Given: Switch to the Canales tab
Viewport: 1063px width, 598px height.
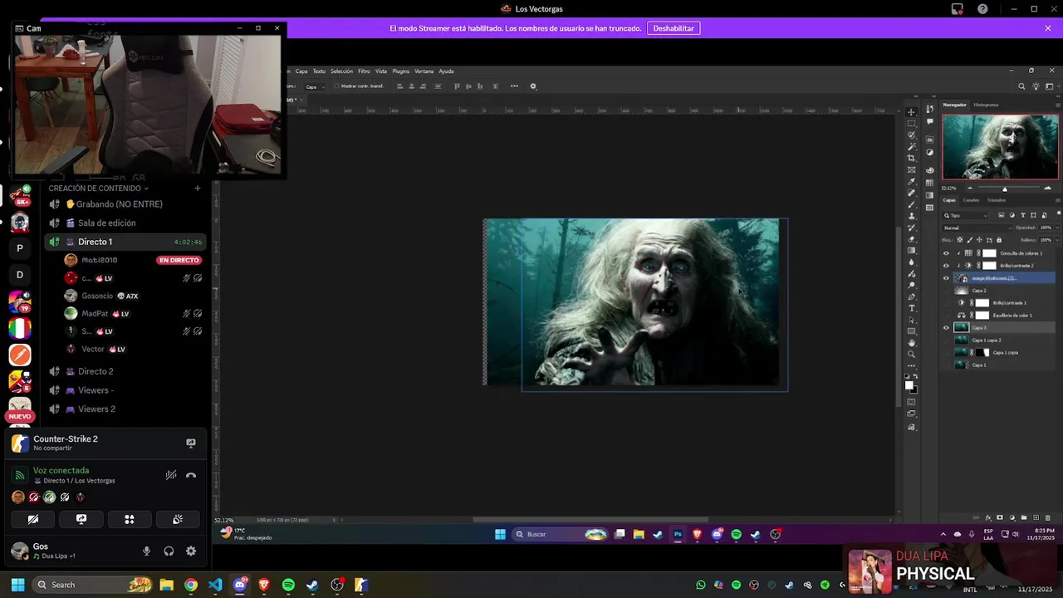Looking at the screenshot, I should pos(971,200).
